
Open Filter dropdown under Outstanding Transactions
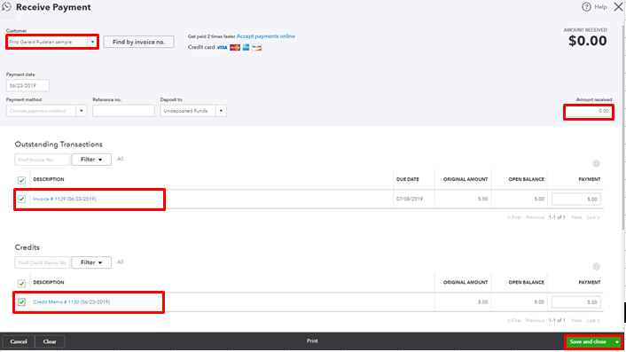click(91, 160)
